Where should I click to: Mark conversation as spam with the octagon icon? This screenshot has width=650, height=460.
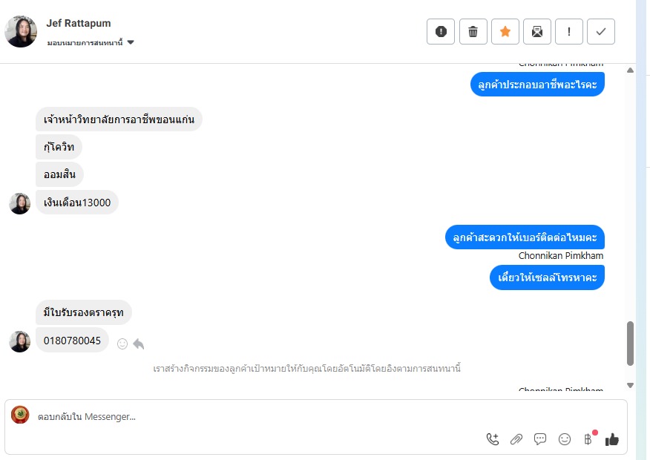coord(441,31)
